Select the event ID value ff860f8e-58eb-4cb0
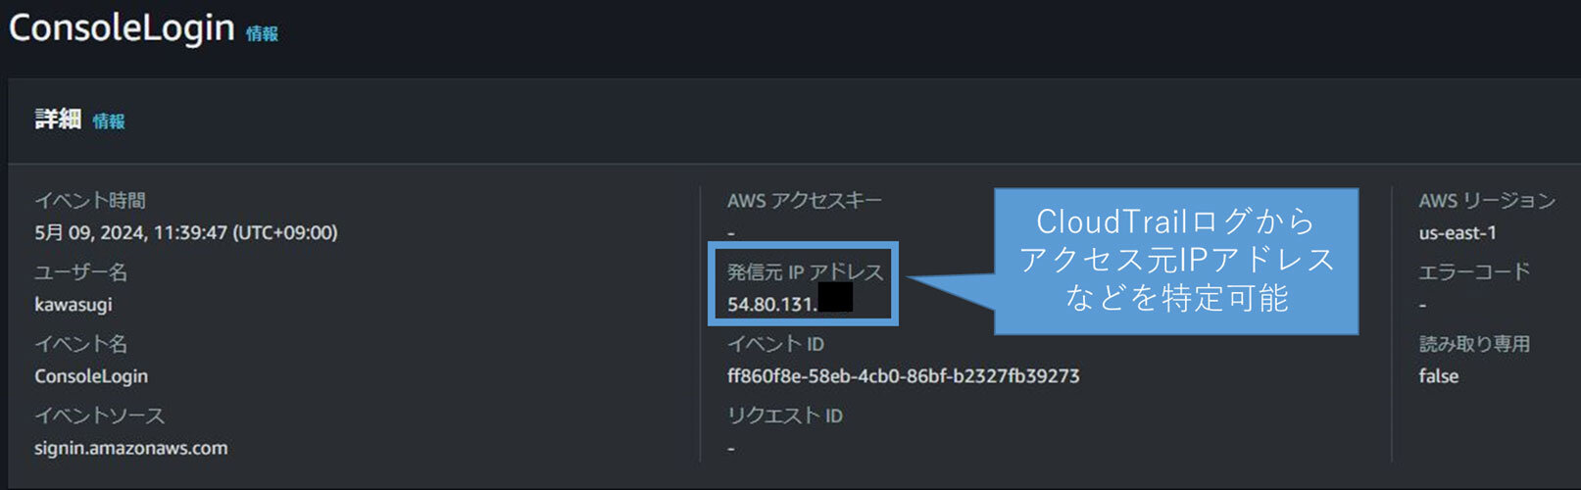This screenshot has width=1581, height=490. click(903, 376)
